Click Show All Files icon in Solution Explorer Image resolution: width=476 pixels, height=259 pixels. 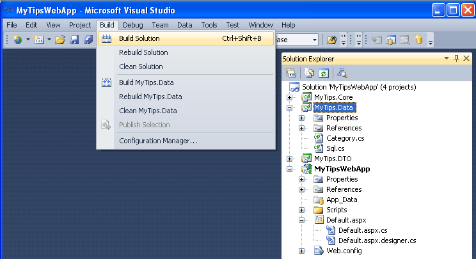[311, 73]
